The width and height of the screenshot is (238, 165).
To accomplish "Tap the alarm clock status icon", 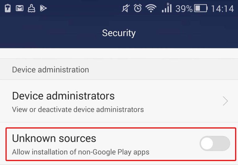I will (138, 8).
